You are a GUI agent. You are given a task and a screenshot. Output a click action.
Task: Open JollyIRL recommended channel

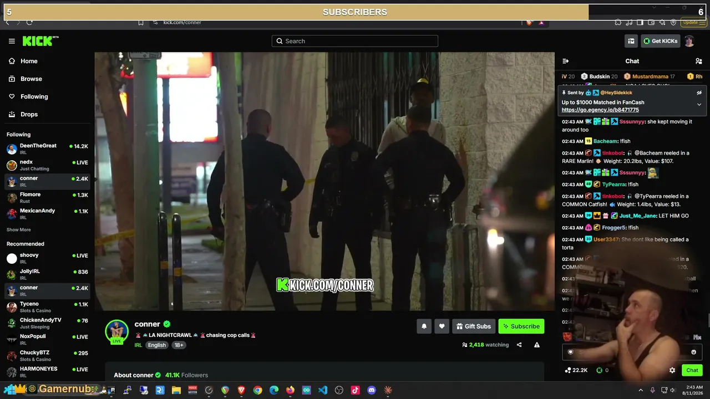(47, 274)
